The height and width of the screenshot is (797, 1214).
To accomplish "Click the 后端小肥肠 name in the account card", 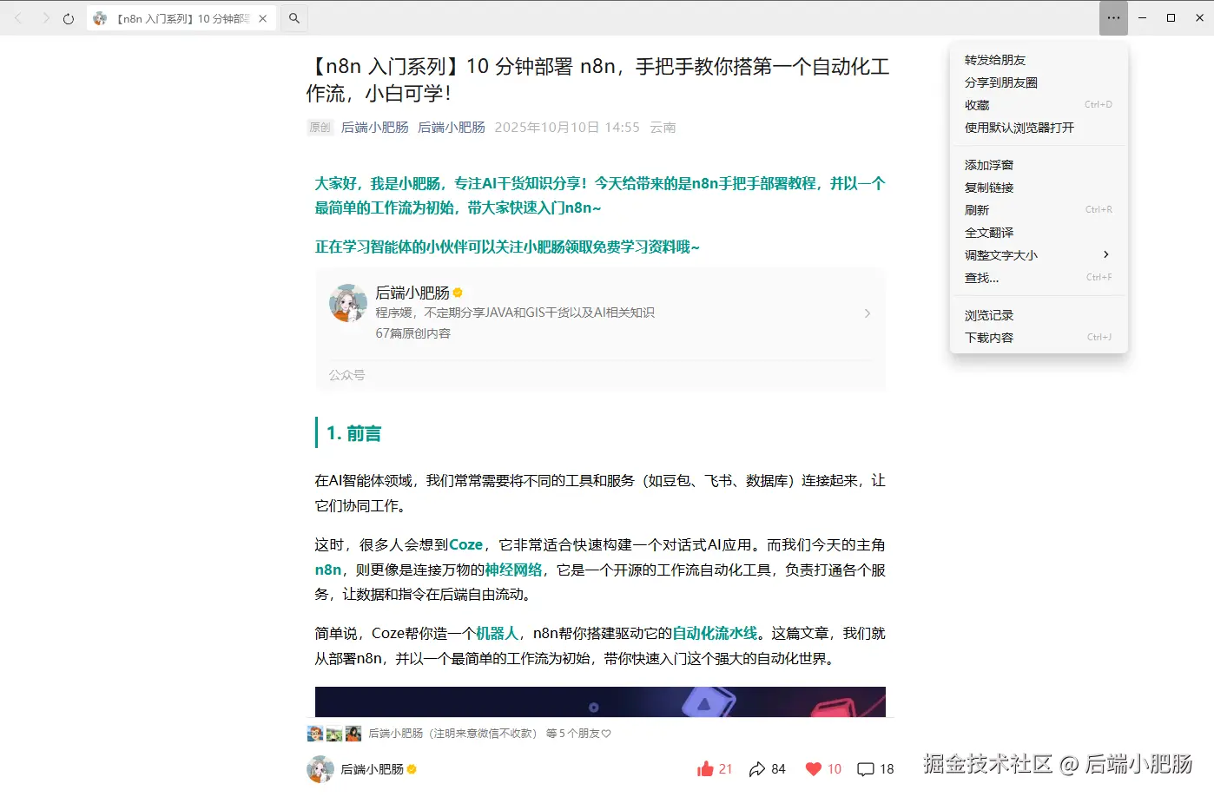I will point(412,293).
